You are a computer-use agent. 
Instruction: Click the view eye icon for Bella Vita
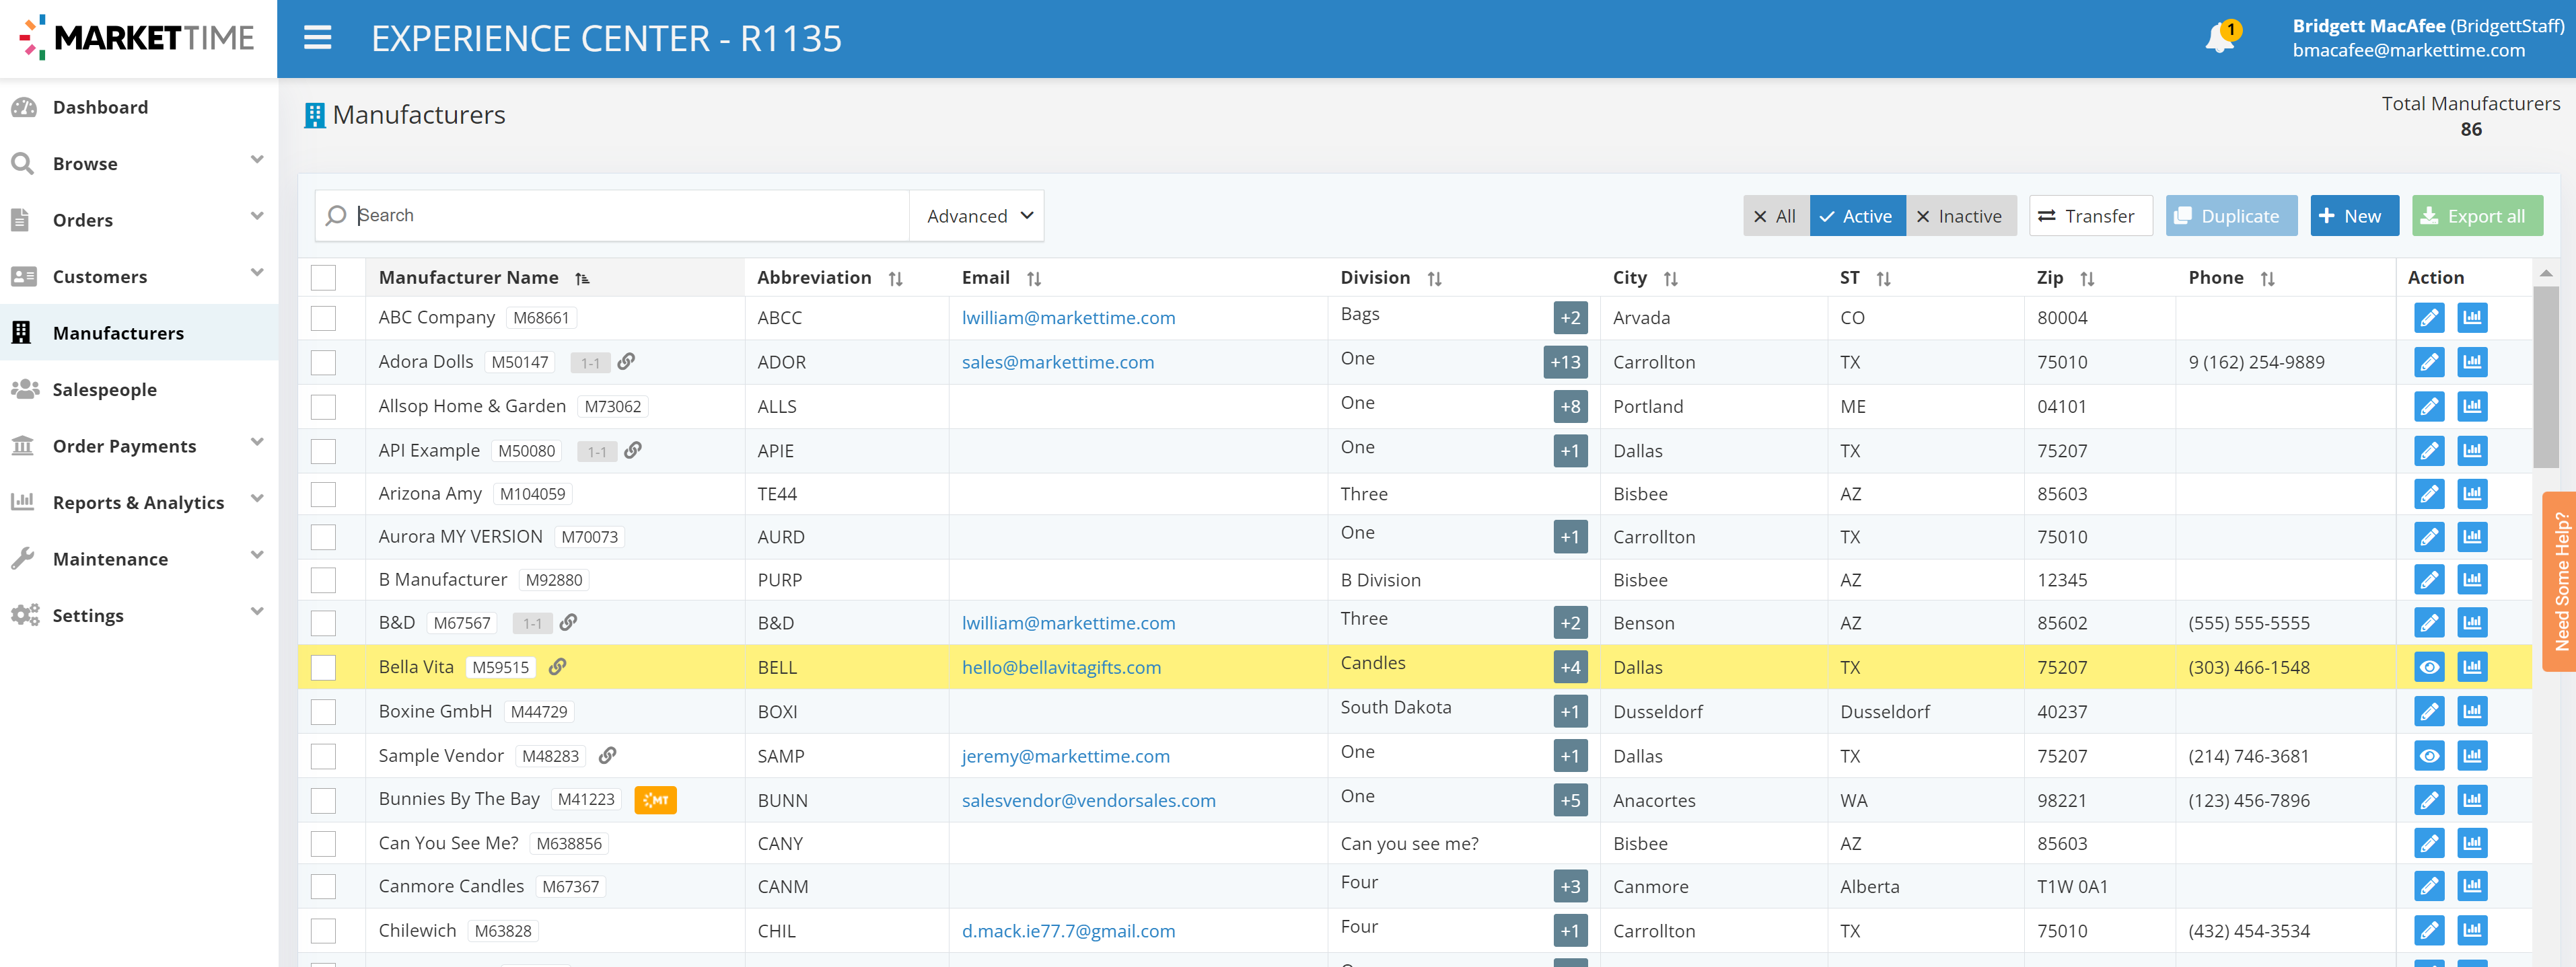pyautogui.click(x=2429, y=667)
